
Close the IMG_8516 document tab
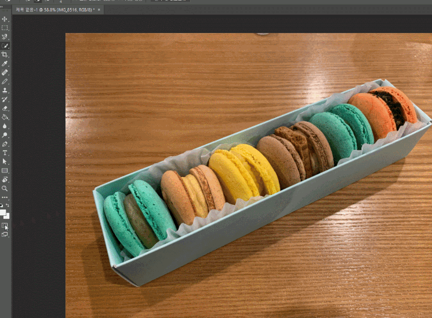(99, 10)
